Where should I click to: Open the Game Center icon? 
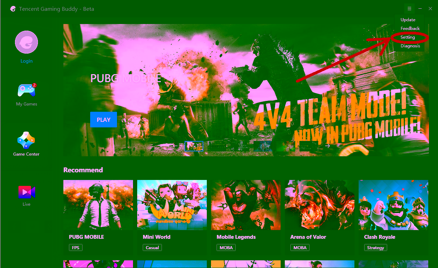point(26,140)
